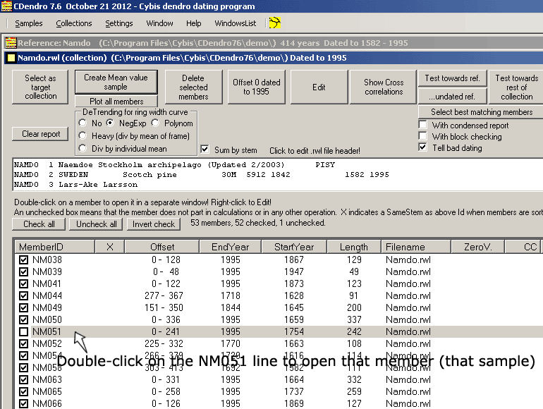Select the NM041 member row
This screenshot has width=543, height=409.
(x=279, y=283)
